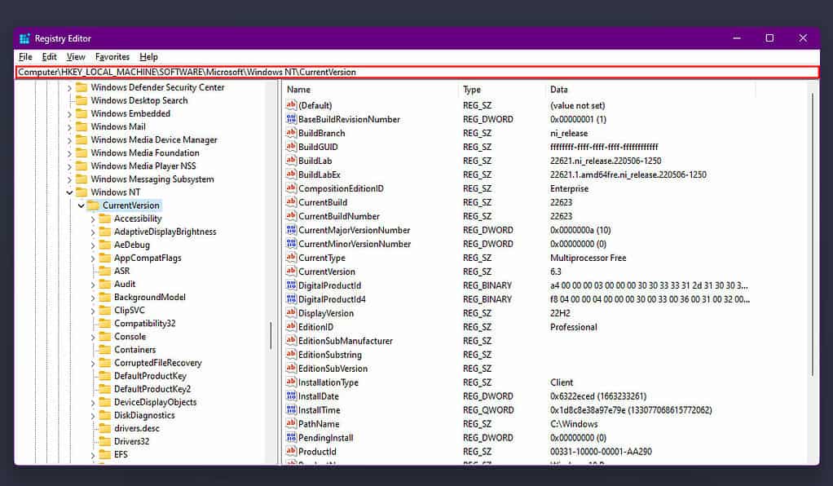The height and width of the screenshot is (486, 833).
Task: Open the View menu
Action: coord(76,57)
